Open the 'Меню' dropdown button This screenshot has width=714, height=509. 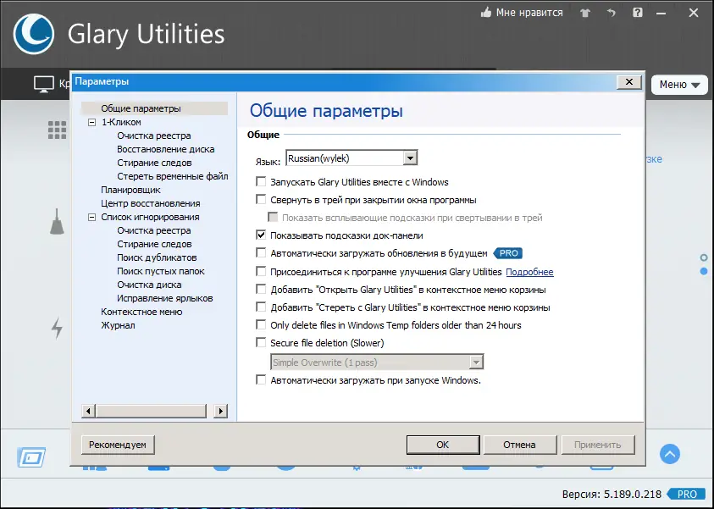(x=679, y=85)
